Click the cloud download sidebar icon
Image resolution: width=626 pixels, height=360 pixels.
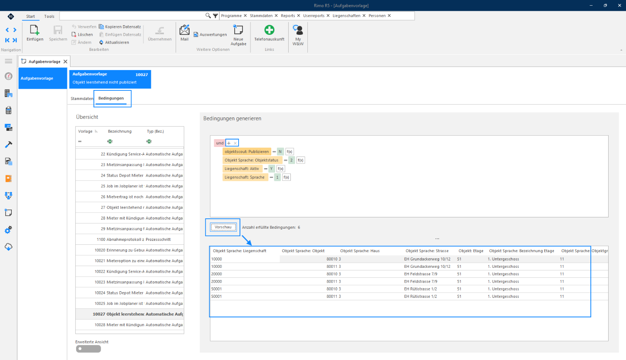pos(8,247)
